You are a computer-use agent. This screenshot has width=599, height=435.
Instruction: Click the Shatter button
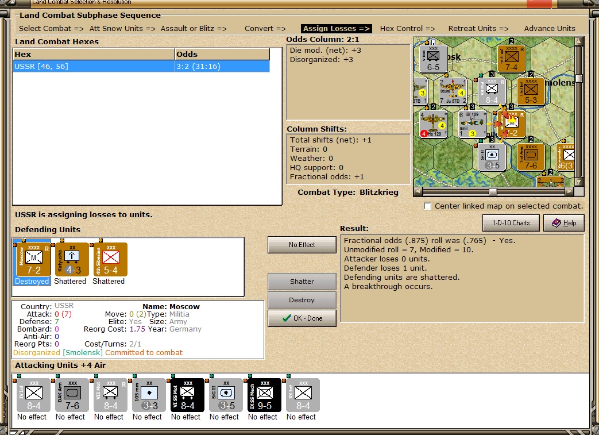click(302, 282)
